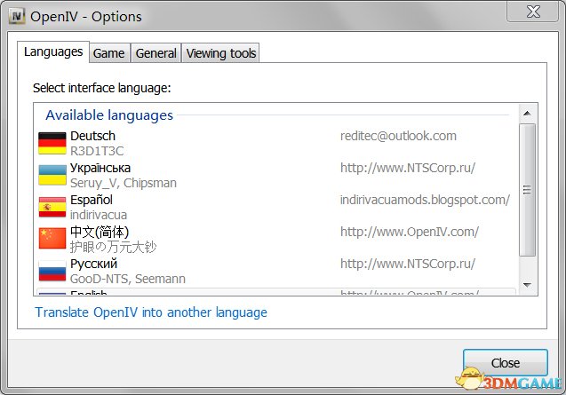Click translators GooD-NTS, Seemann
566x395 pixels.
(x=128, y=279)
